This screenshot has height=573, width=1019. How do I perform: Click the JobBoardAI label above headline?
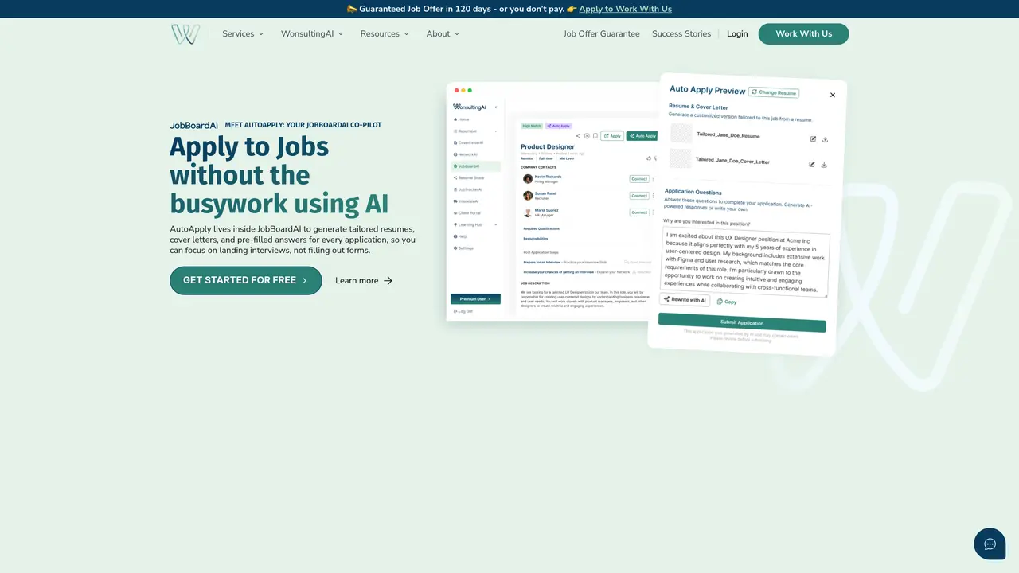click(x=193, y=125)
